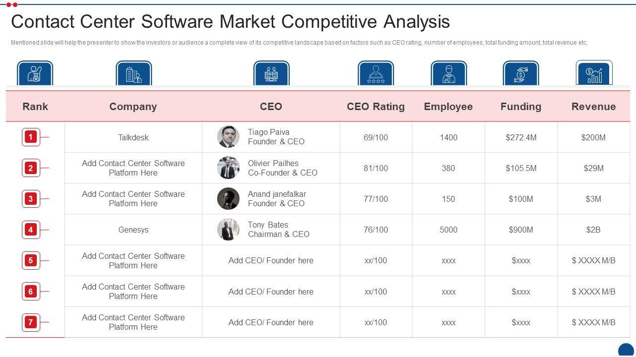Click the funding hand-coin icon above Funding
The width and height of the screenshot is (636, 357).
click(x=521, y=73)
